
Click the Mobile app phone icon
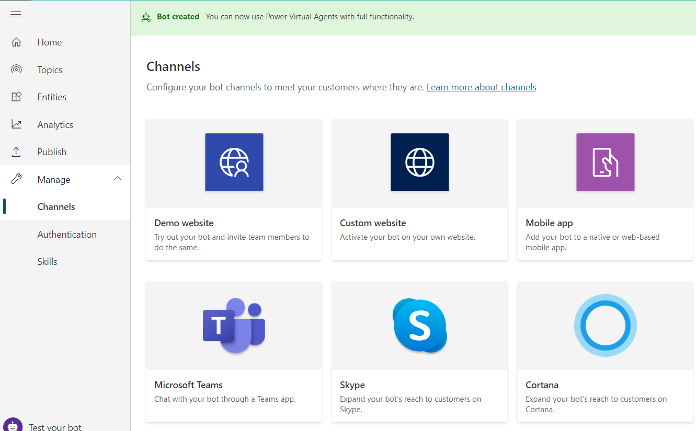pos(606,162)
